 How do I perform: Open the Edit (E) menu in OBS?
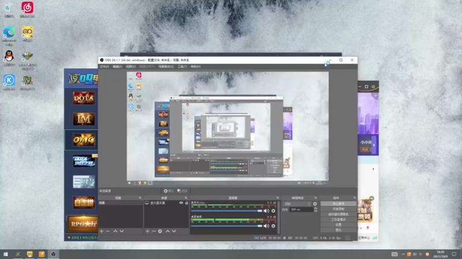pyautogui.click(x=117, y=67)
